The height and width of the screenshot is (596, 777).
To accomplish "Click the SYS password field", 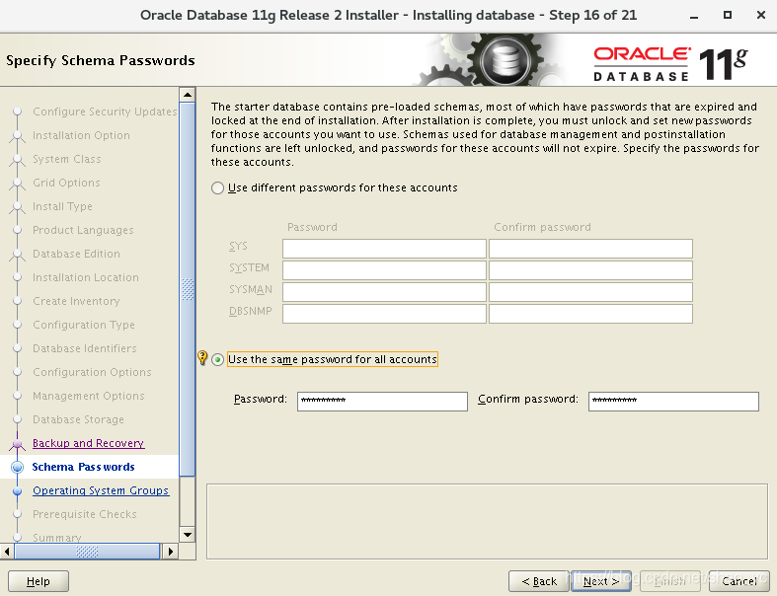I will point(384,249).
